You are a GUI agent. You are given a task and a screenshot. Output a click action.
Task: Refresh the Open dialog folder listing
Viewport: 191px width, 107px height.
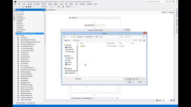tap(122, 37)
